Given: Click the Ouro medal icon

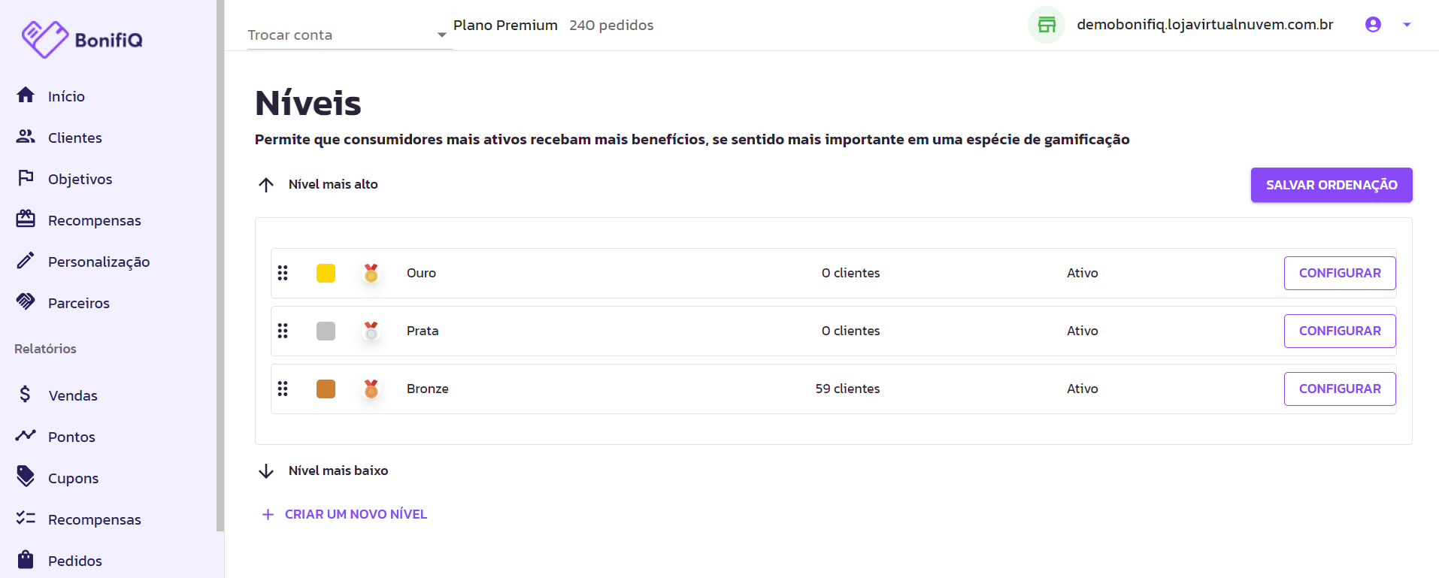Looking at the screenshot, I should click(x=371, y=273).
